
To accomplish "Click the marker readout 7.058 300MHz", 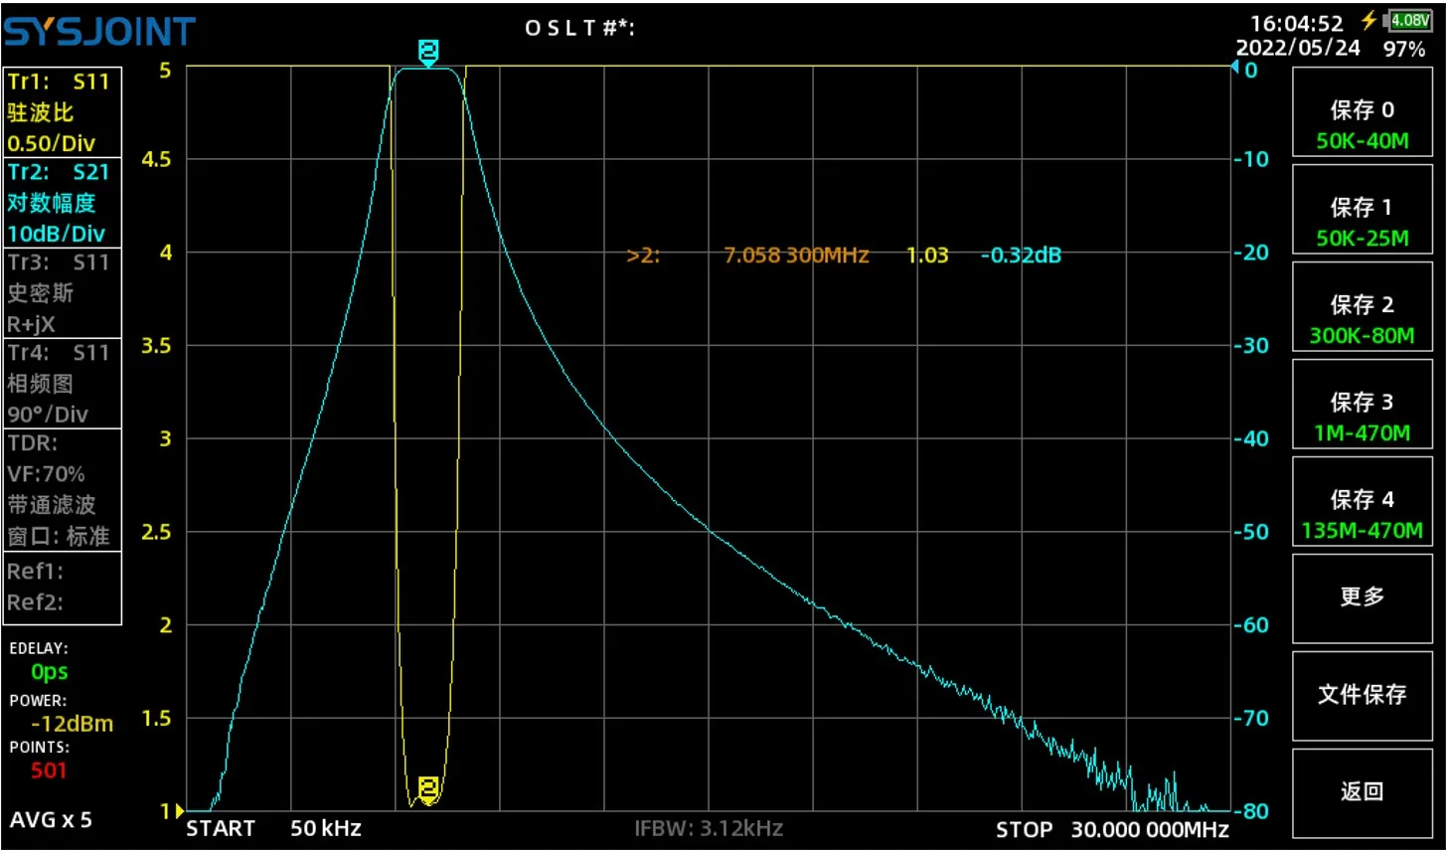I will click(x=796, y=255).
